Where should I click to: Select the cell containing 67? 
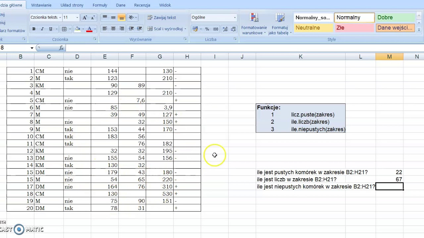click(390, 179)
